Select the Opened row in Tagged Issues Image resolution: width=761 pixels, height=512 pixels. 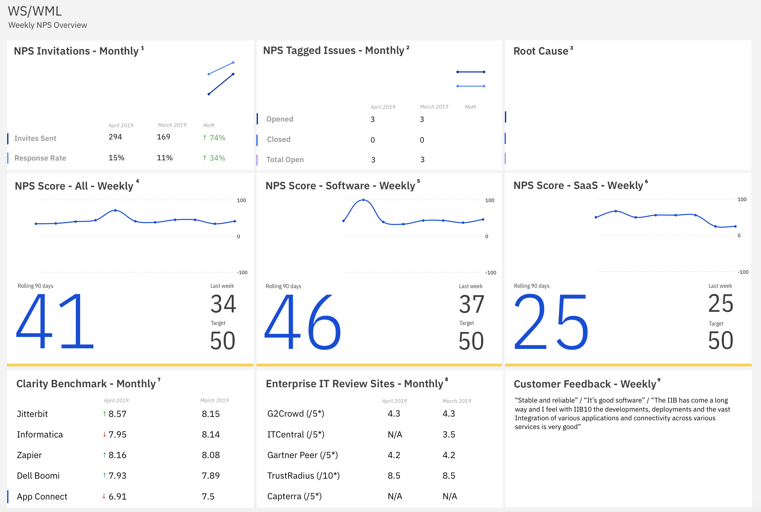(279, 119)
